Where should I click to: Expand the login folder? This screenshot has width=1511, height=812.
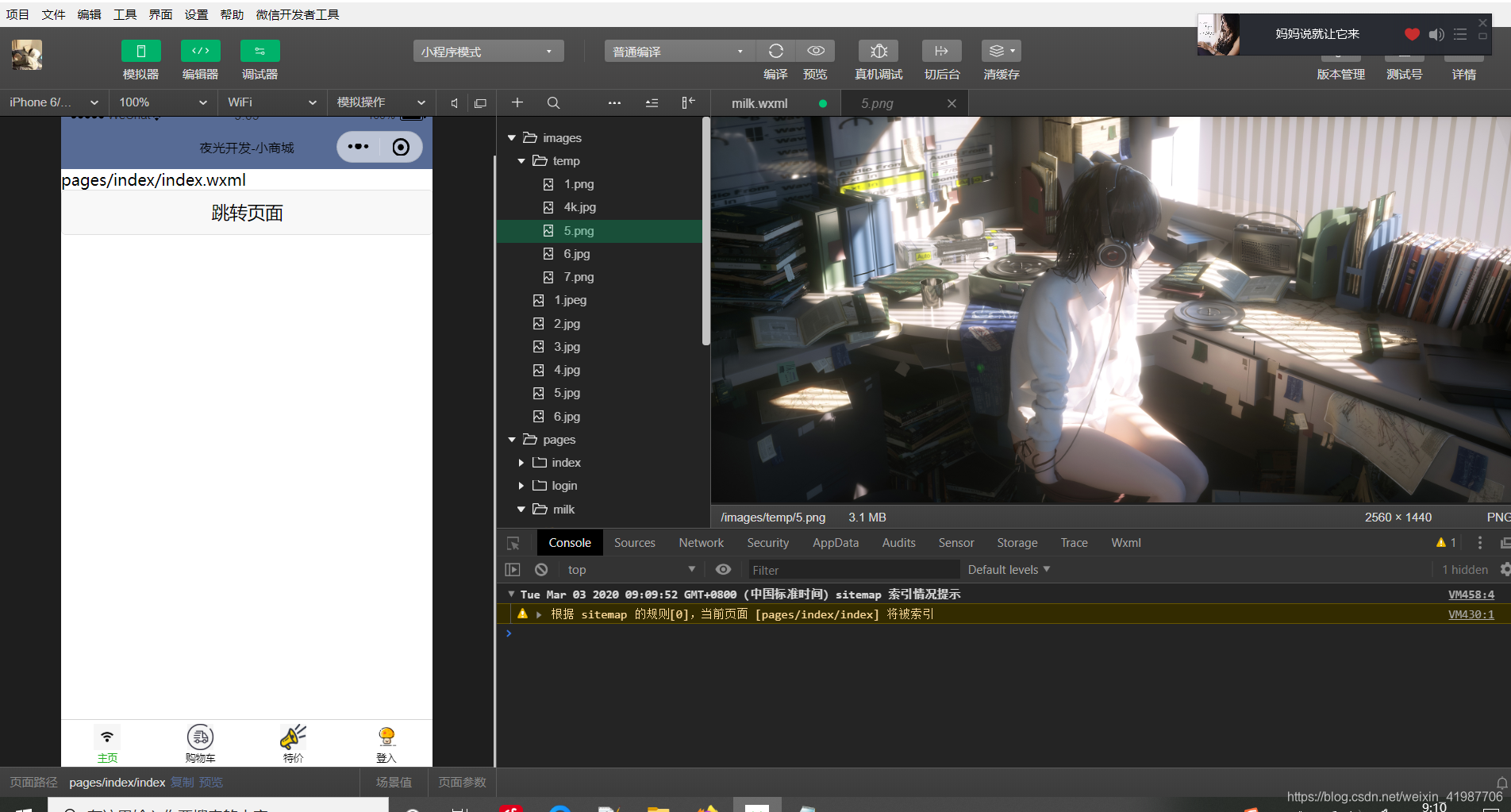point(521,486)
